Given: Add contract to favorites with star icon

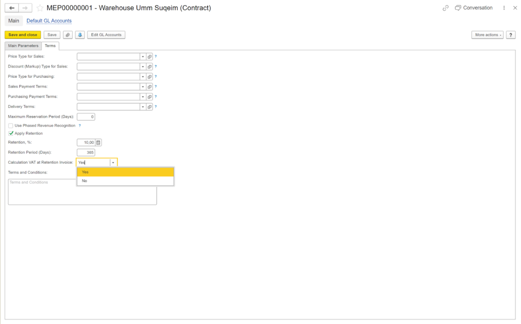Looking at the screenshot, I should click(40, 8).
